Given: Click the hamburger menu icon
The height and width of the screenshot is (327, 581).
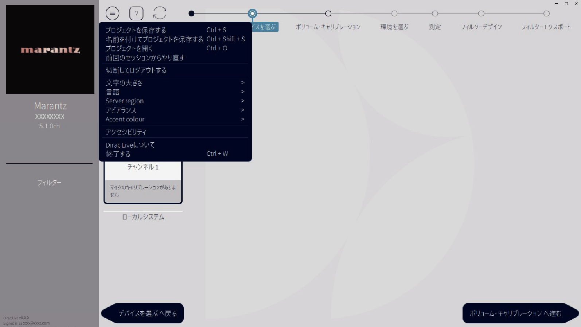Looking at the screenshot, I should tap(113, 13).
